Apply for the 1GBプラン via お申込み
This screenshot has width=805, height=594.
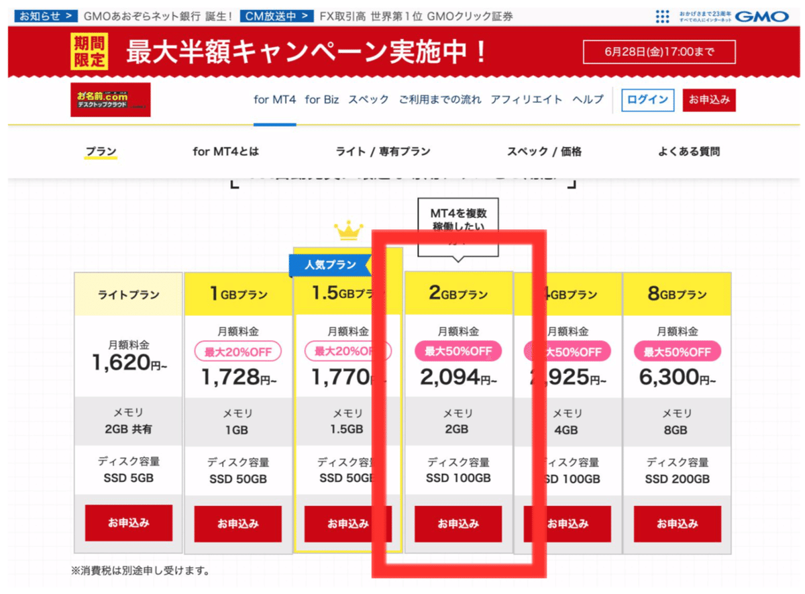(x=238, y=524)
